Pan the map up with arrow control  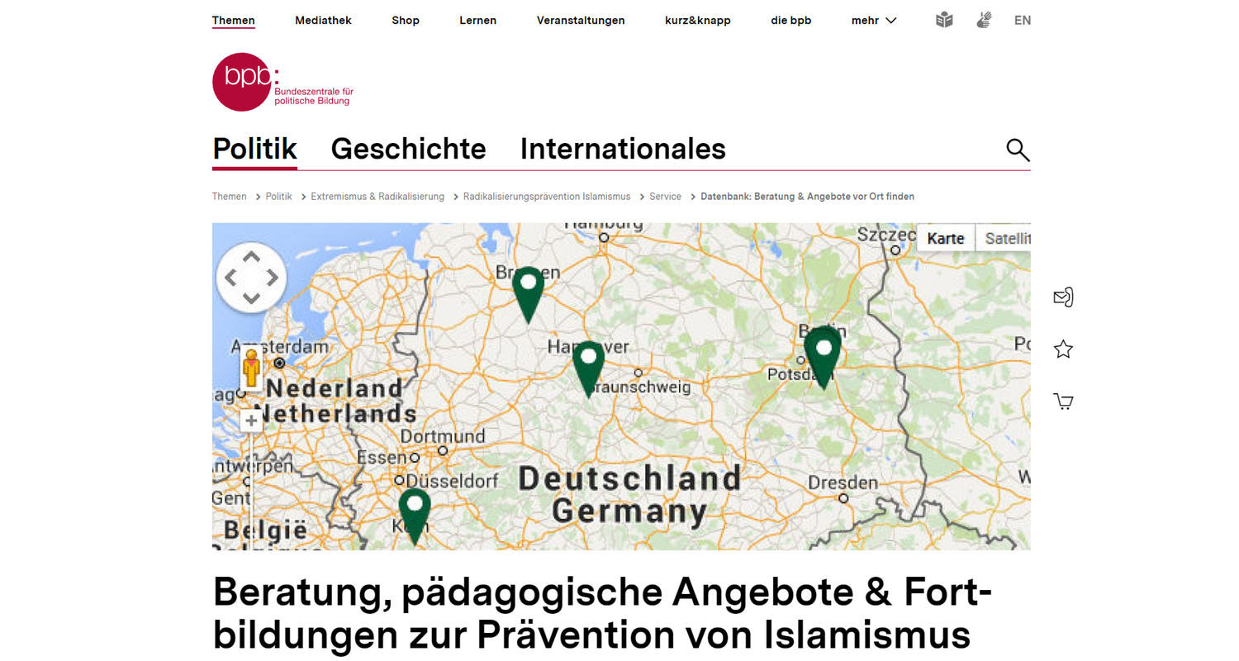click(251, 256)
